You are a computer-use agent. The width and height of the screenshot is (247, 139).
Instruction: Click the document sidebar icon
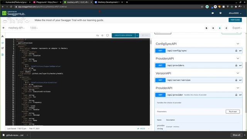[x=3, y=55]
